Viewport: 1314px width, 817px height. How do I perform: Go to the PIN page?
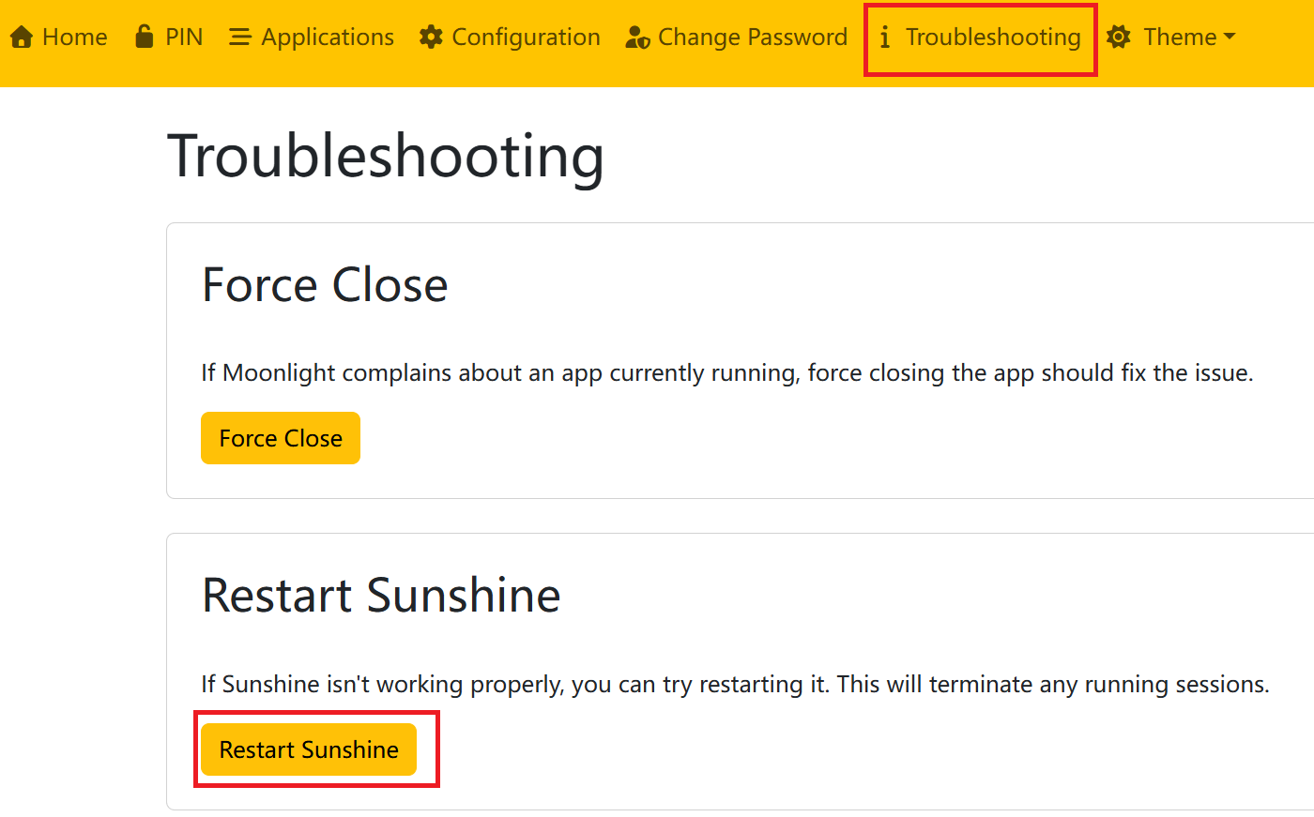tap(169, 38)
